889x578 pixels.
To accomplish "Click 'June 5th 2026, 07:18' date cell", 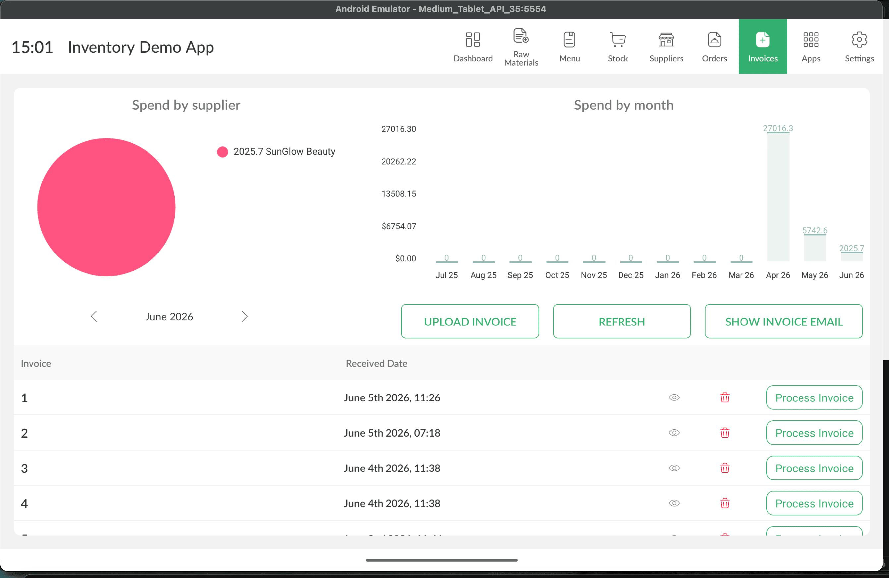I will (392, 433).
